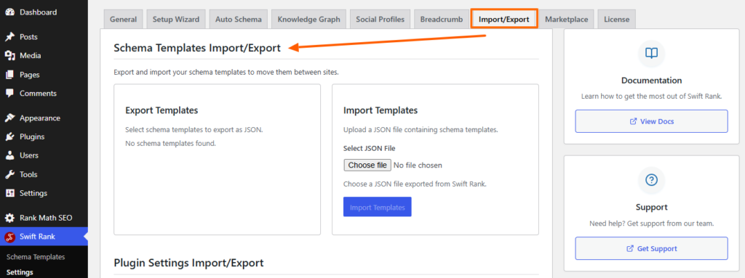
Task: Open Schema Templates submenu link
Action: point(36,257)
